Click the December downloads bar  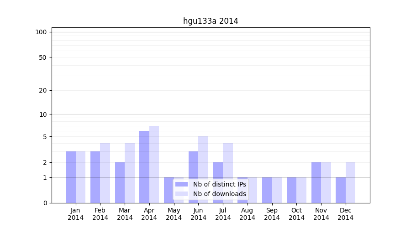coord(350,182)
